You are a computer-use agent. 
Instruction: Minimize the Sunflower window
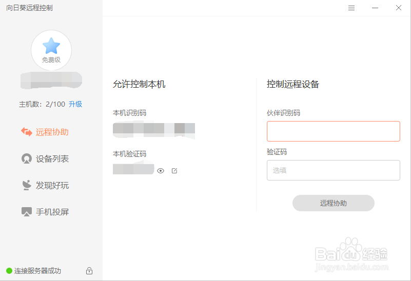[375, 8]
